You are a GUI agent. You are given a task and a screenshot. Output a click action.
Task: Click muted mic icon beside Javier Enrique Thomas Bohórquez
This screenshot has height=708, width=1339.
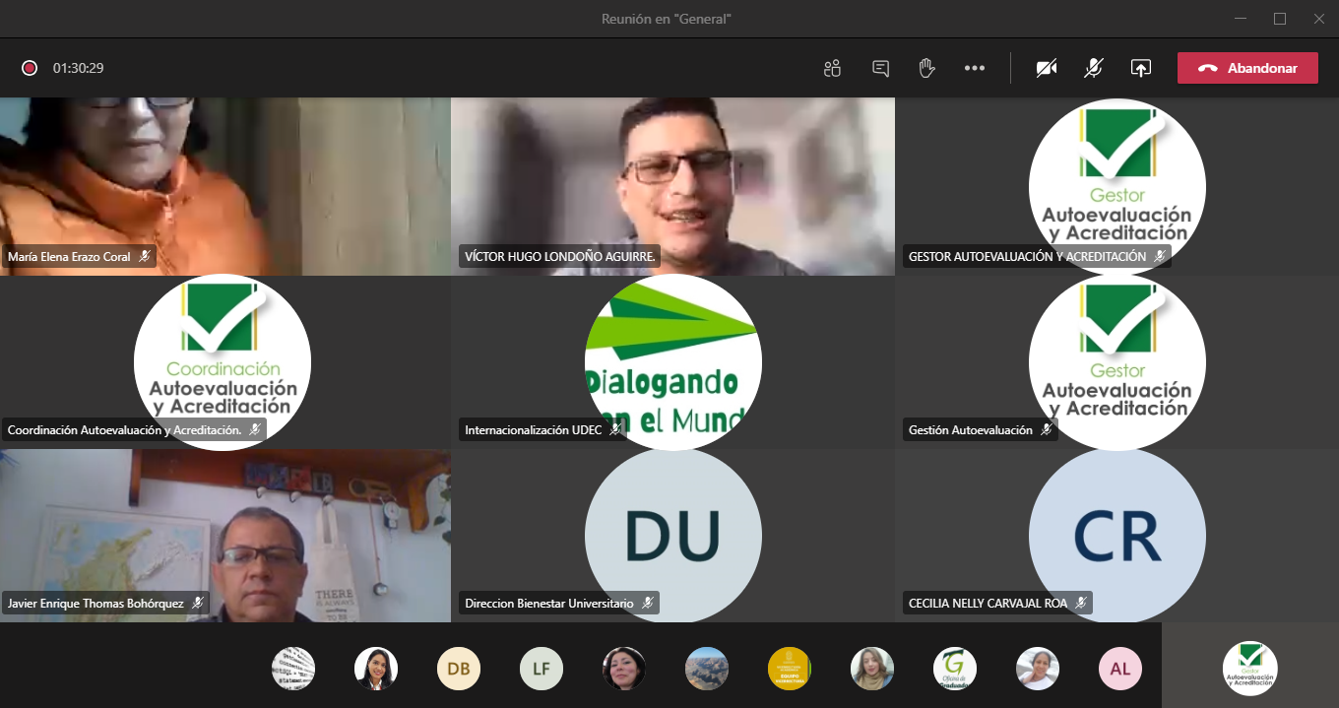coord(198,604)
